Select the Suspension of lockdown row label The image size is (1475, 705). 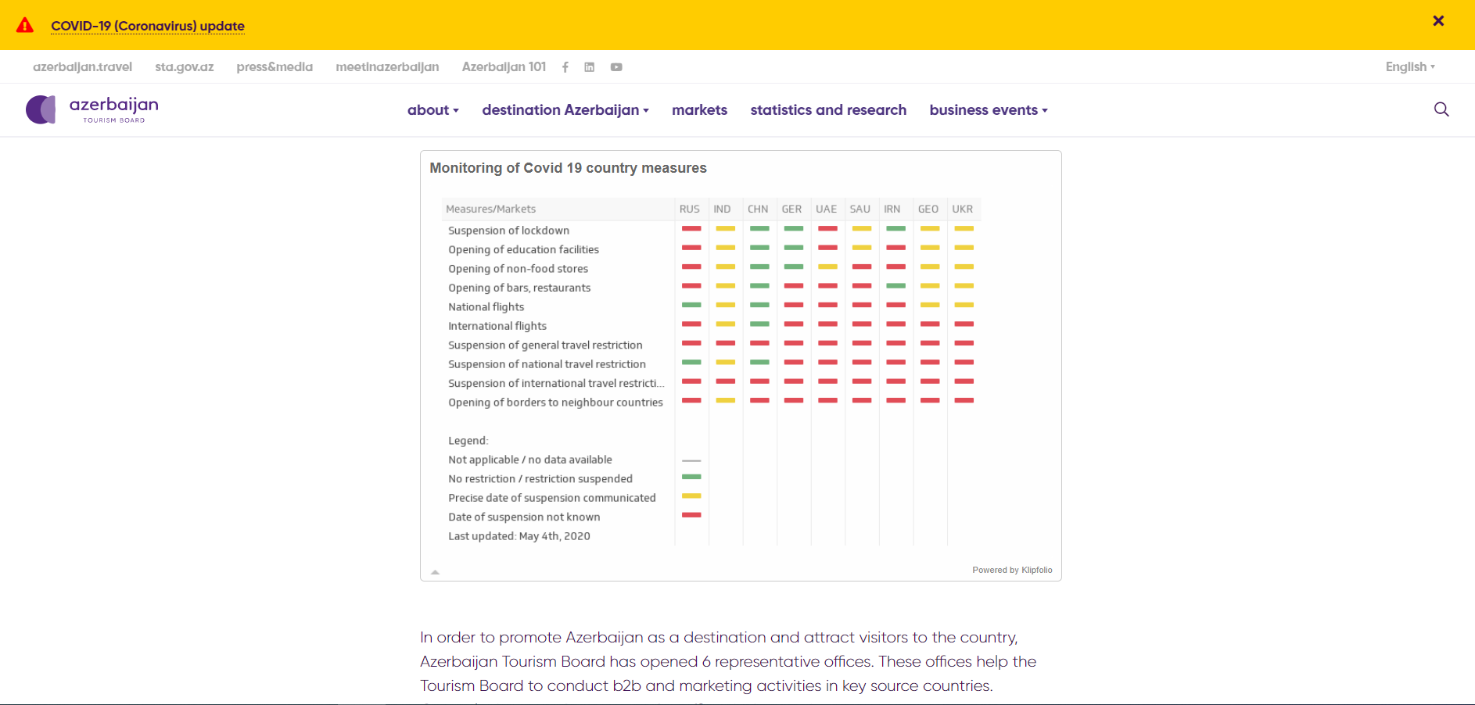(x=508, y=231)
